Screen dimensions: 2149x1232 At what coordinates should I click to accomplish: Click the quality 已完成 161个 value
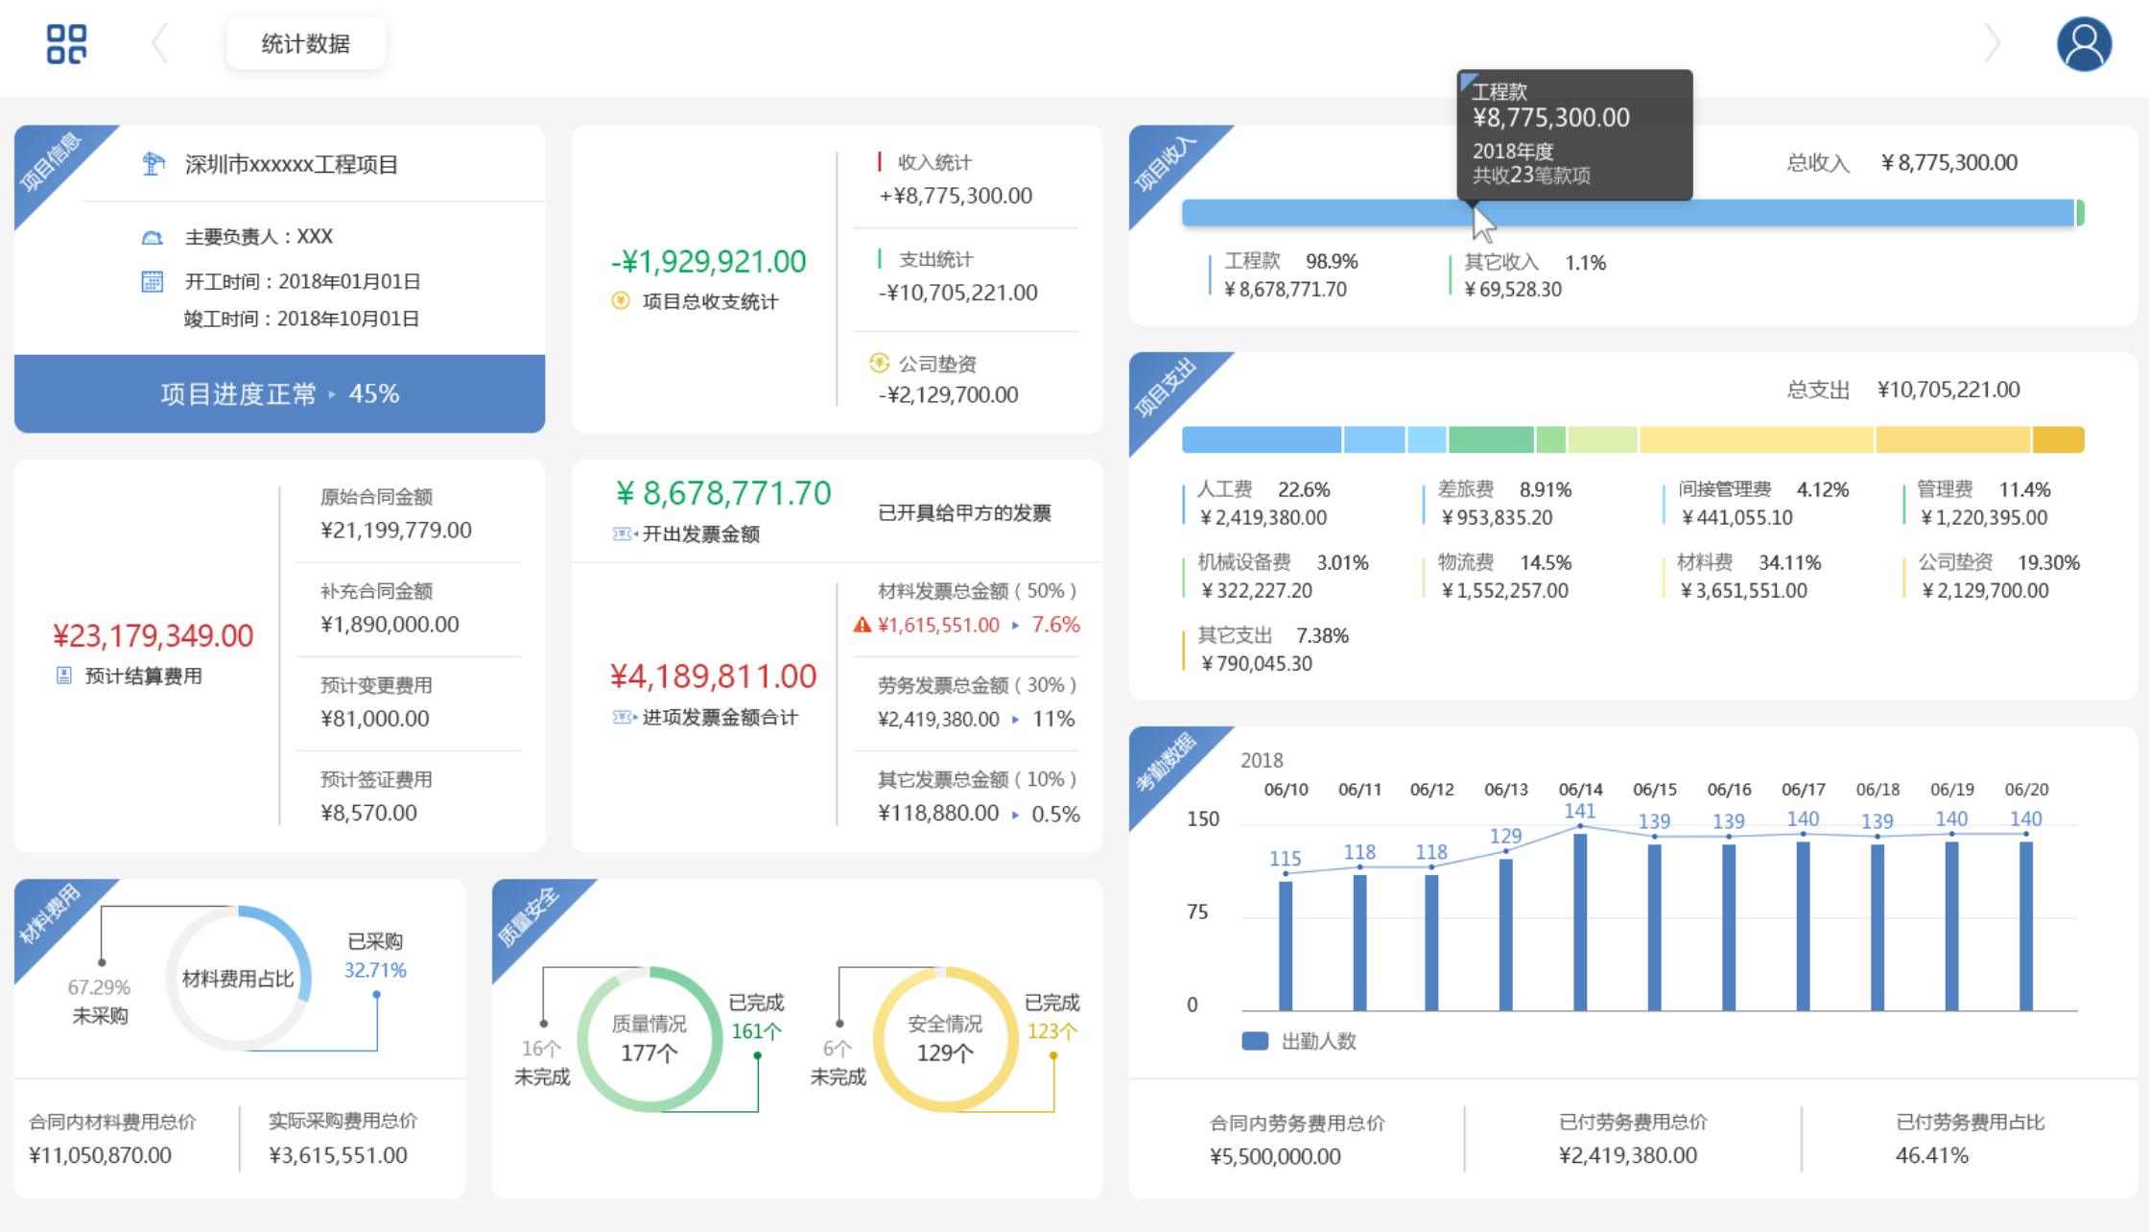(756, 1031)
